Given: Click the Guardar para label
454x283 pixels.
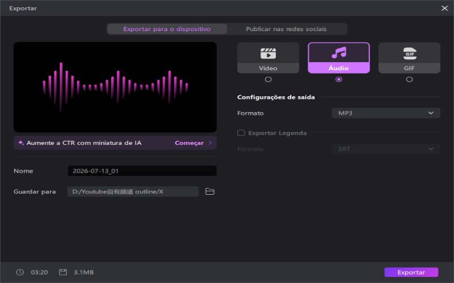Looking at the screenshot, I should pyautogui.click(x=35, y=191).
